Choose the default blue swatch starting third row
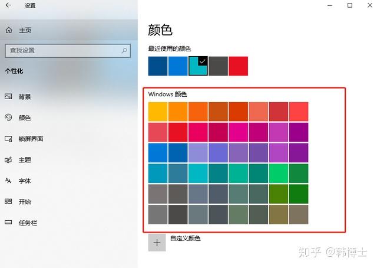This screenshot has width=377, height=268. (158, 153)
